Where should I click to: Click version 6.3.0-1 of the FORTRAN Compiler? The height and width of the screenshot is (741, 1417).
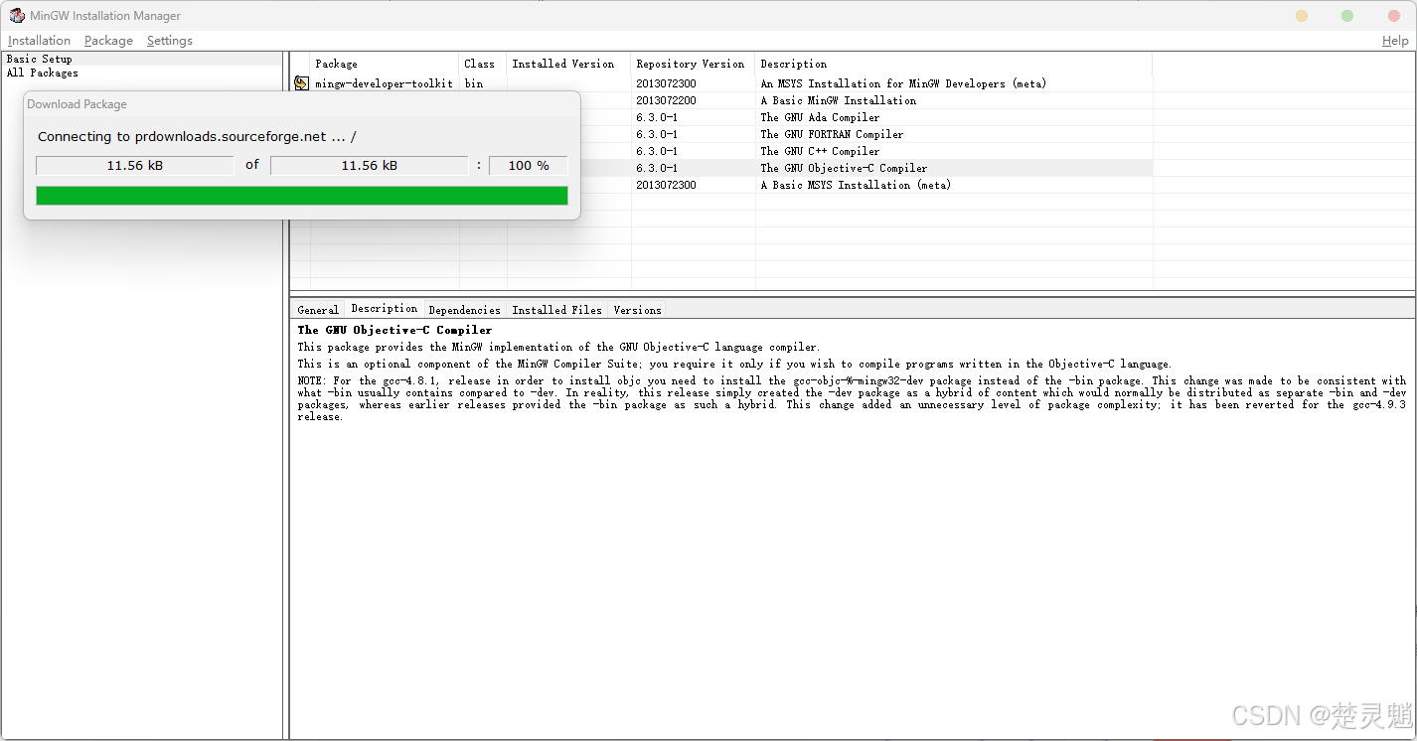(657, 135)
